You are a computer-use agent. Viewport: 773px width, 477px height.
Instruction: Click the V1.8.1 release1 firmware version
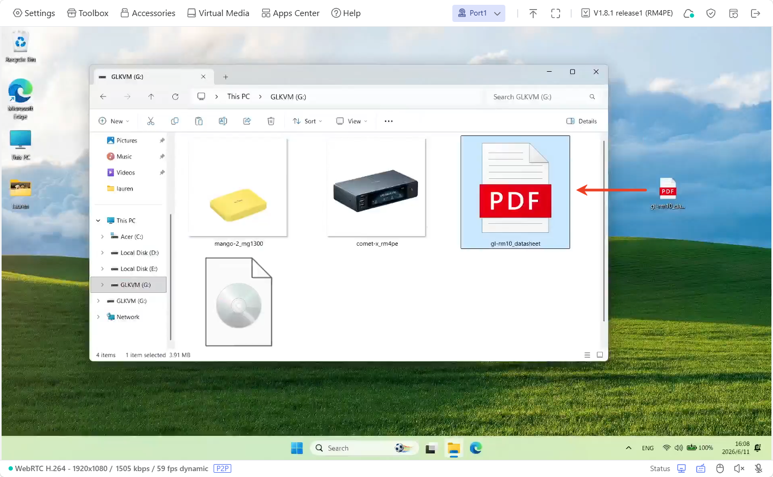[x=627, y=13]
